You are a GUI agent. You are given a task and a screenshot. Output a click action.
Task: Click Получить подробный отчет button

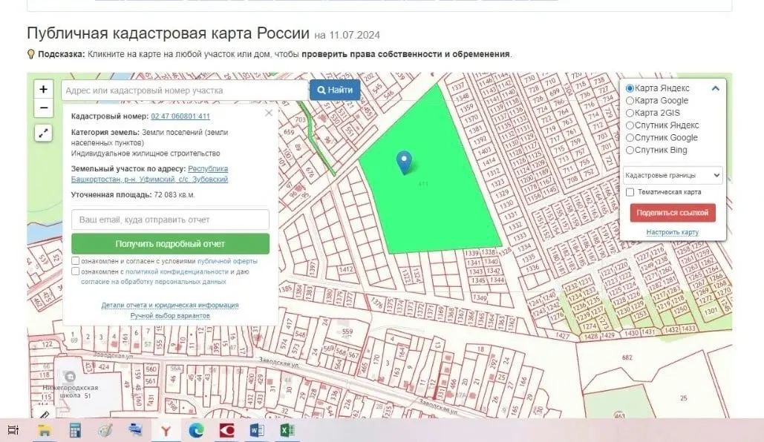[170, 244]
